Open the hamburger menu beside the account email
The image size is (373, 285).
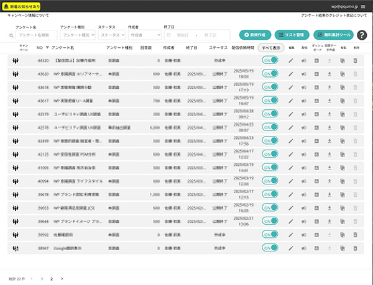[x=363, y=6]
